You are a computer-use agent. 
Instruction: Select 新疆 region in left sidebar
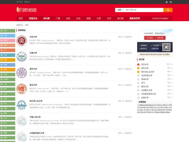pyautogui.click(x=8, y=65)
